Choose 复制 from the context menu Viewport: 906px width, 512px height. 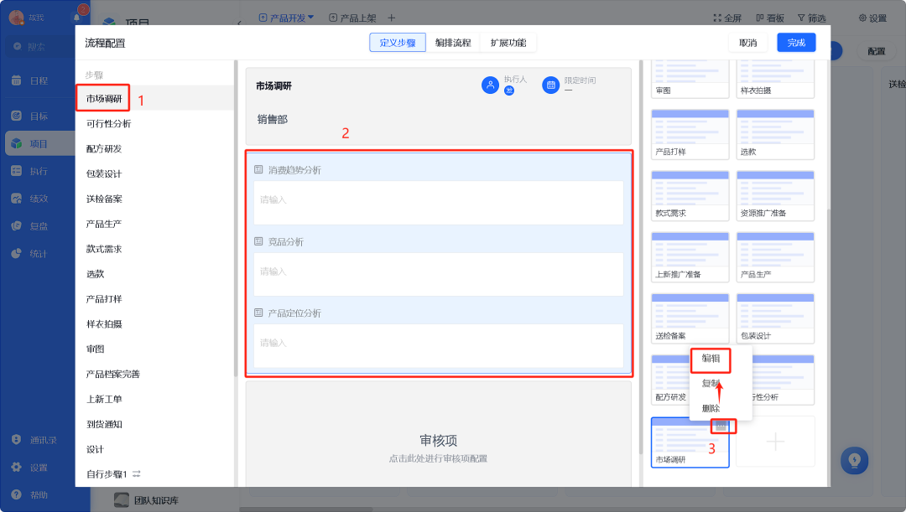pos(711,383)
